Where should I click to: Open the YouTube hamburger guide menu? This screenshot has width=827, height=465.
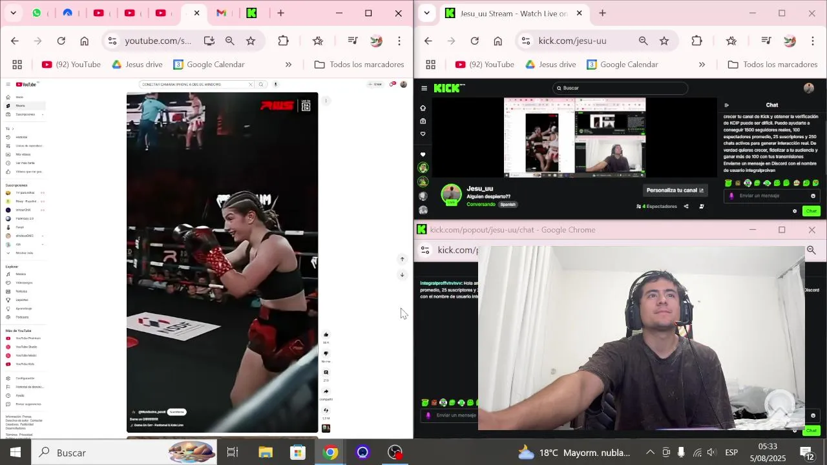(8, 85)
